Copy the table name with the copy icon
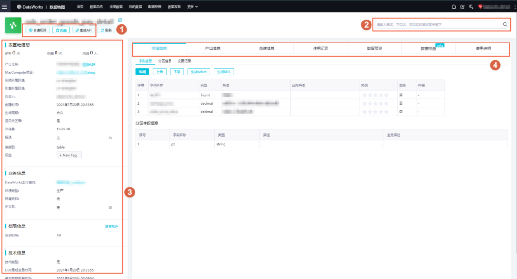The height and width of the screenshot is (279, 517). tap(120, 20)
